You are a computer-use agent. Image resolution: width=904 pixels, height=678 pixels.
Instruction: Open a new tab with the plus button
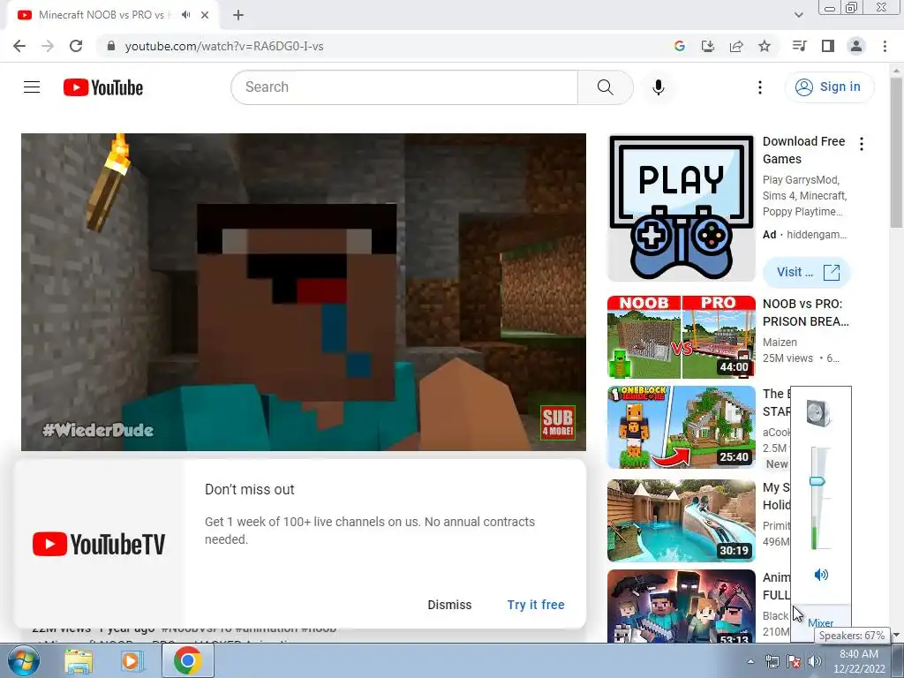(238, 16)
